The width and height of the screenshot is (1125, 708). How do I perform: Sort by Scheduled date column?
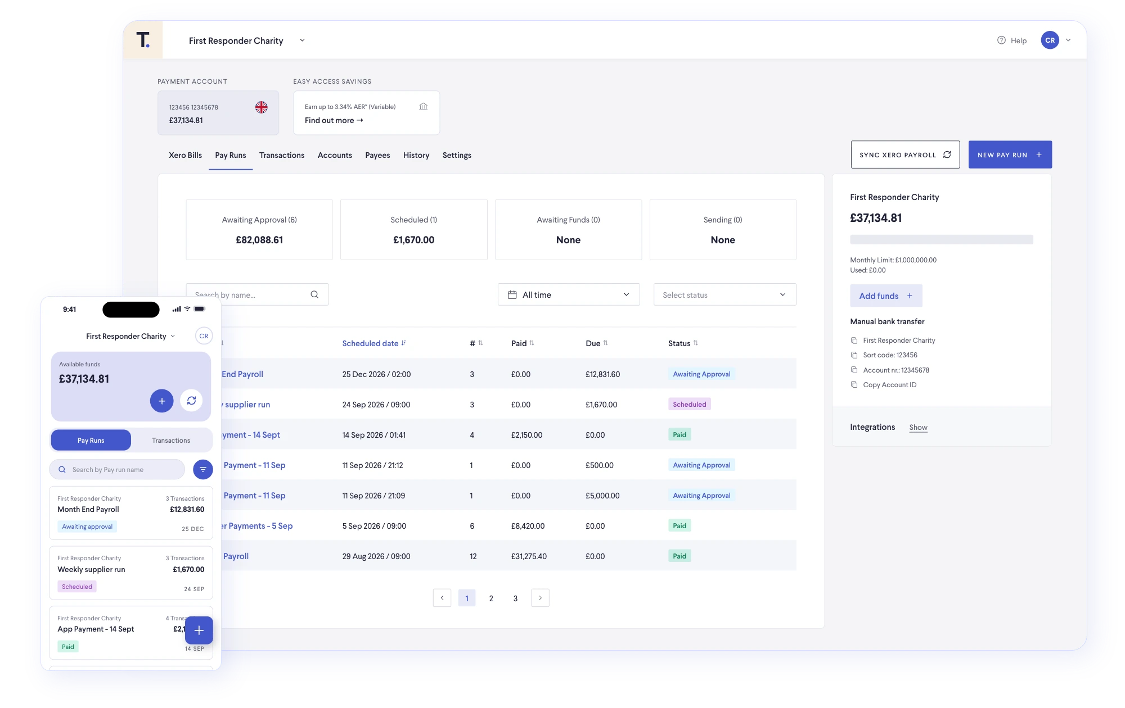click(374, 343)
